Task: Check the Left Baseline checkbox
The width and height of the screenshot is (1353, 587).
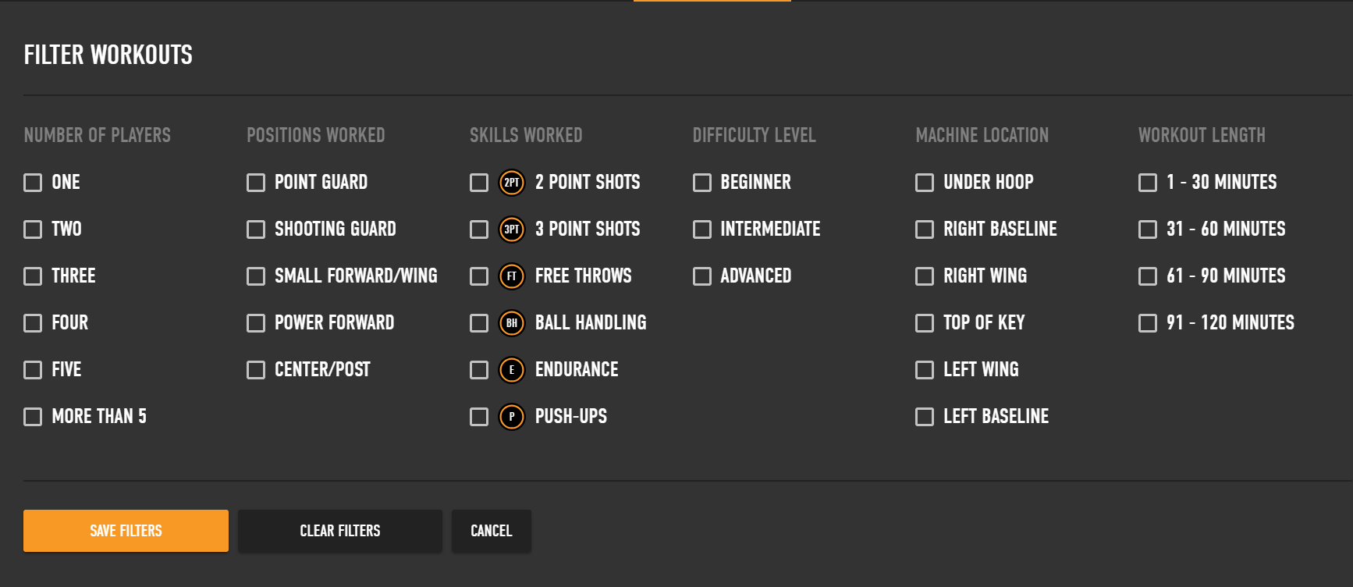Action: point(925,417)
